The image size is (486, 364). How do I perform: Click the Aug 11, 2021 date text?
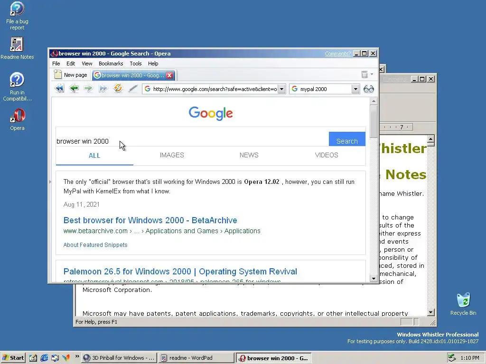coord(82,204)
